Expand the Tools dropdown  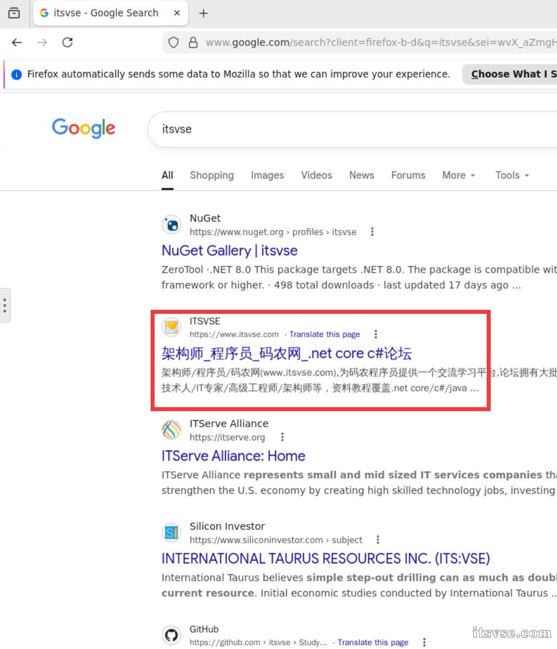pyautogui.click(x=512, y=175)
